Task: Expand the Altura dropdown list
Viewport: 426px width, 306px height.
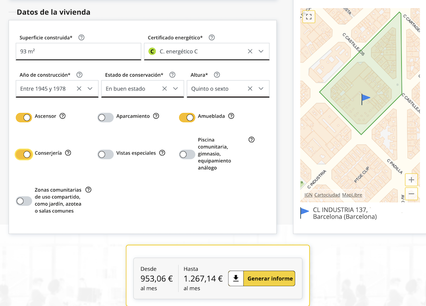Action: point(261,89)
